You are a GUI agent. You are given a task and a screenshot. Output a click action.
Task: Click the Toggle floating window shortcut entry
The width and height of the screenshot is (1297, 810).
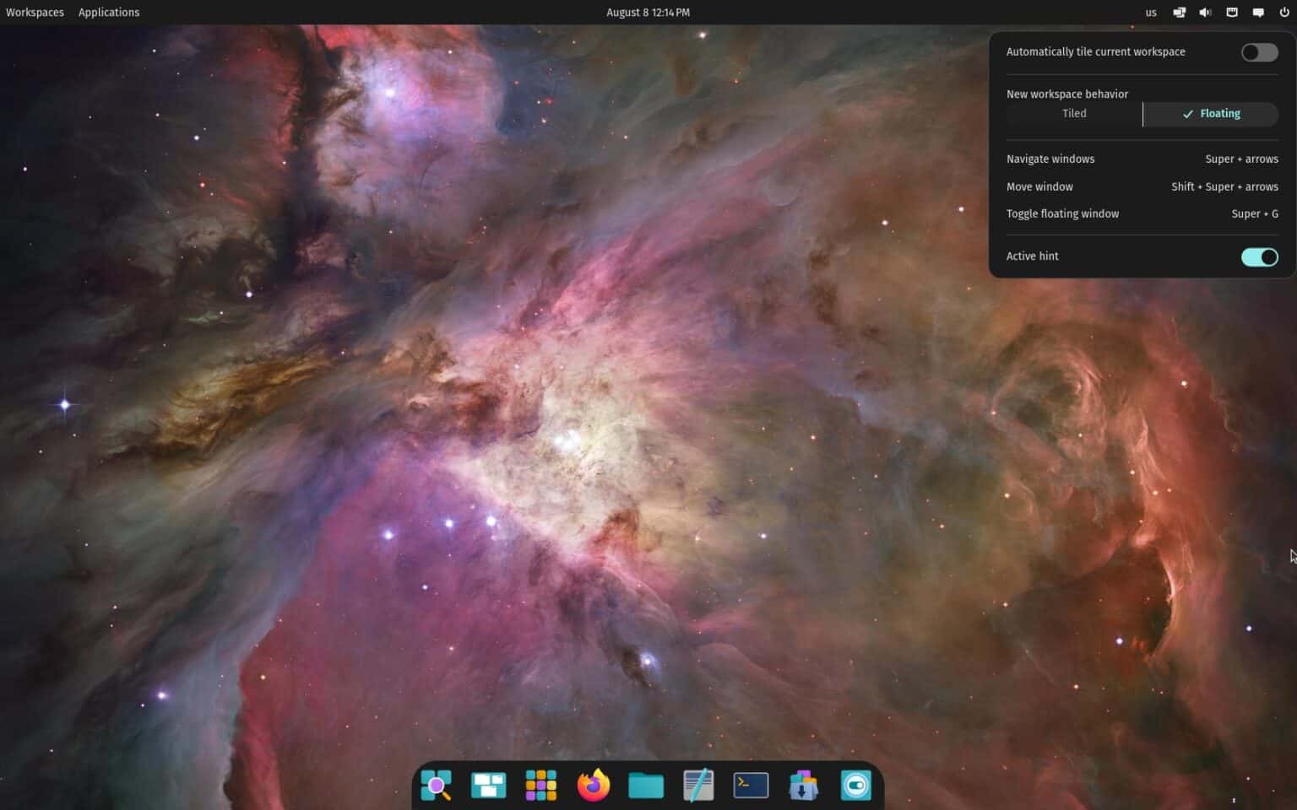tap(1142, 213)
